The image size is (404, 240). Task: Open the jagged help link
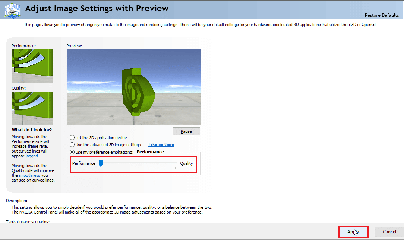point(32,156)
